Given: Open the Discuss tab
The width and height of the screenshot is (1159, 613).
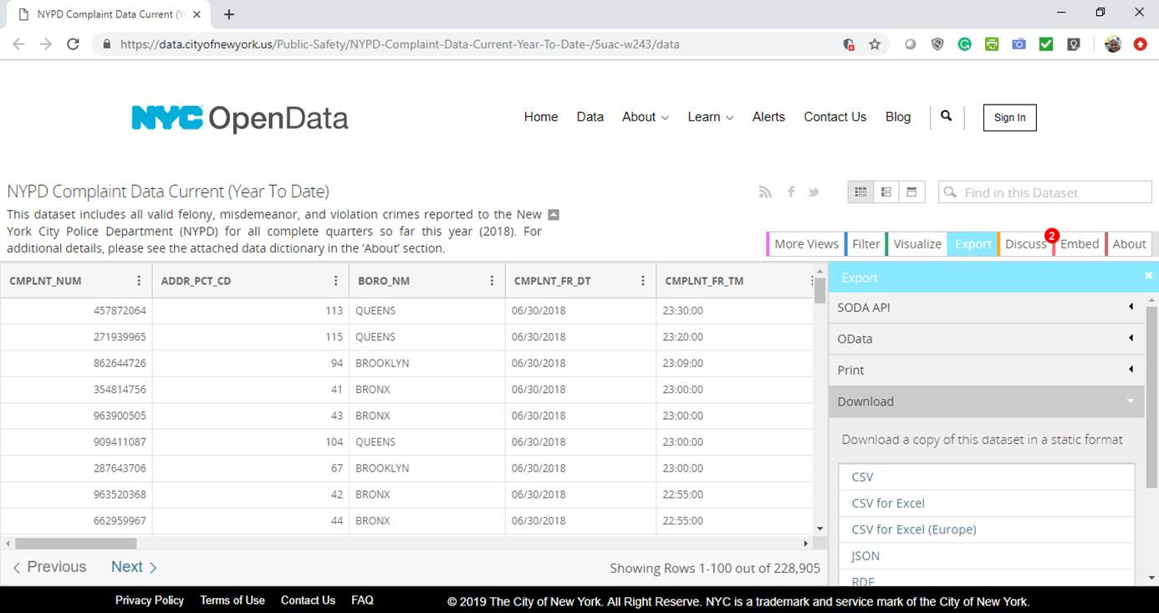Looking at the screenshot, I should coord(1025,243).
